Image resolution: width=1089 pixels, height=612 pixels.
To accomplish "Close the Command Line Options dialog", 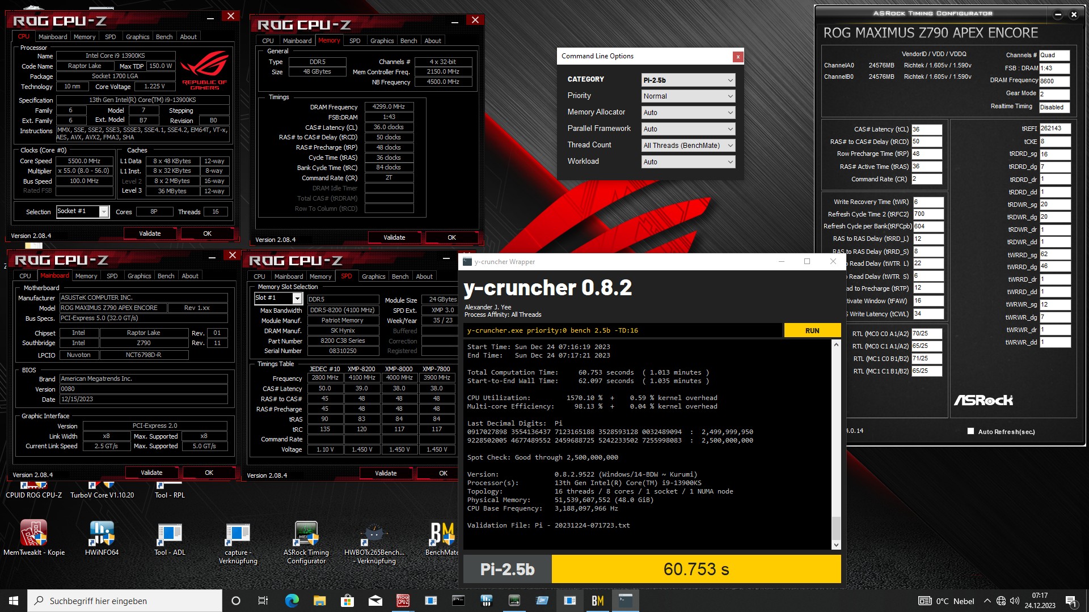I will tap(738, 57).
